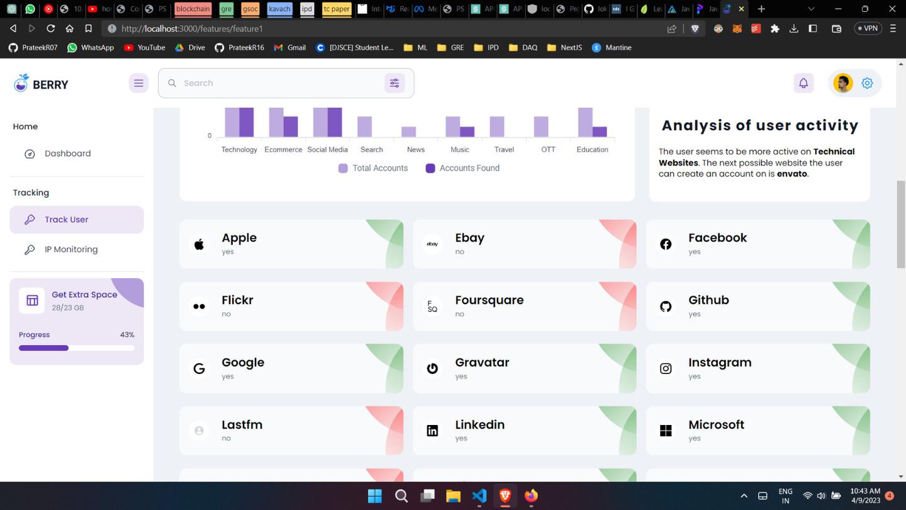Click into the Search input field

[280, 83]
